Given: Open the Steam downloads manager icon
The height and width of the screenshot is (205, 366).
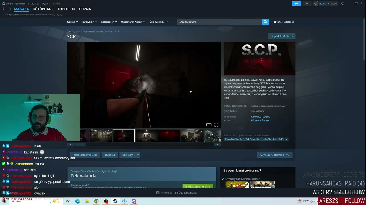Looking at the screenshot, I should [x=158, y=193].
